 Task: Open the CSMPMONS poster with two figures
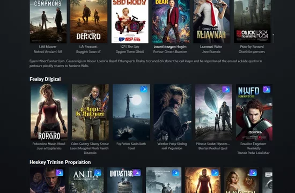coord(48,21)
